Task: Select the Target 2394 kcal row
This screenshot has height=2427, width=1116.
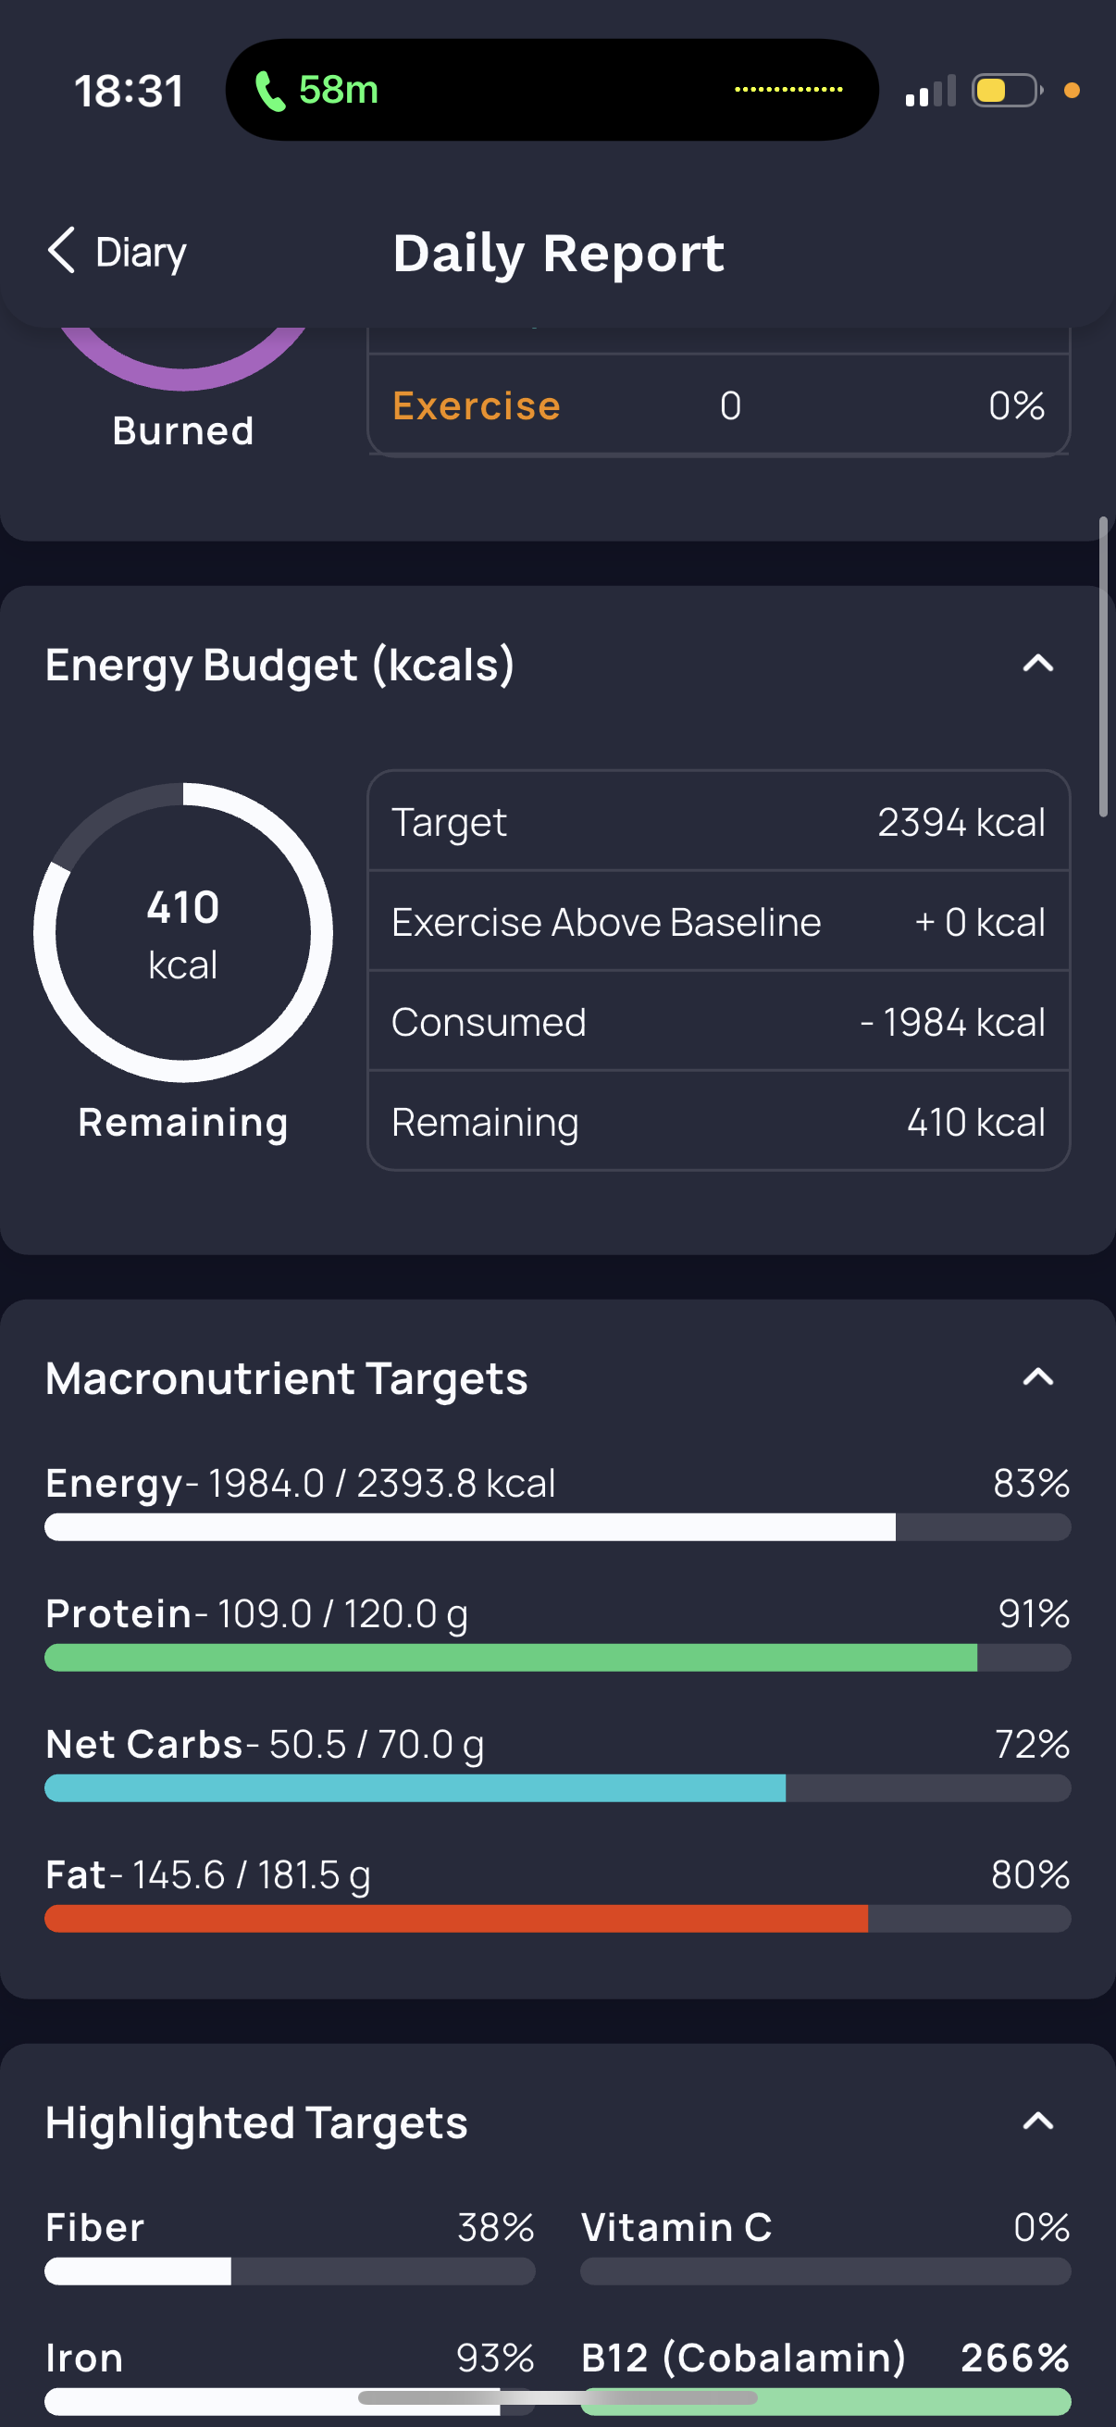Action: (x=719, y=822)
